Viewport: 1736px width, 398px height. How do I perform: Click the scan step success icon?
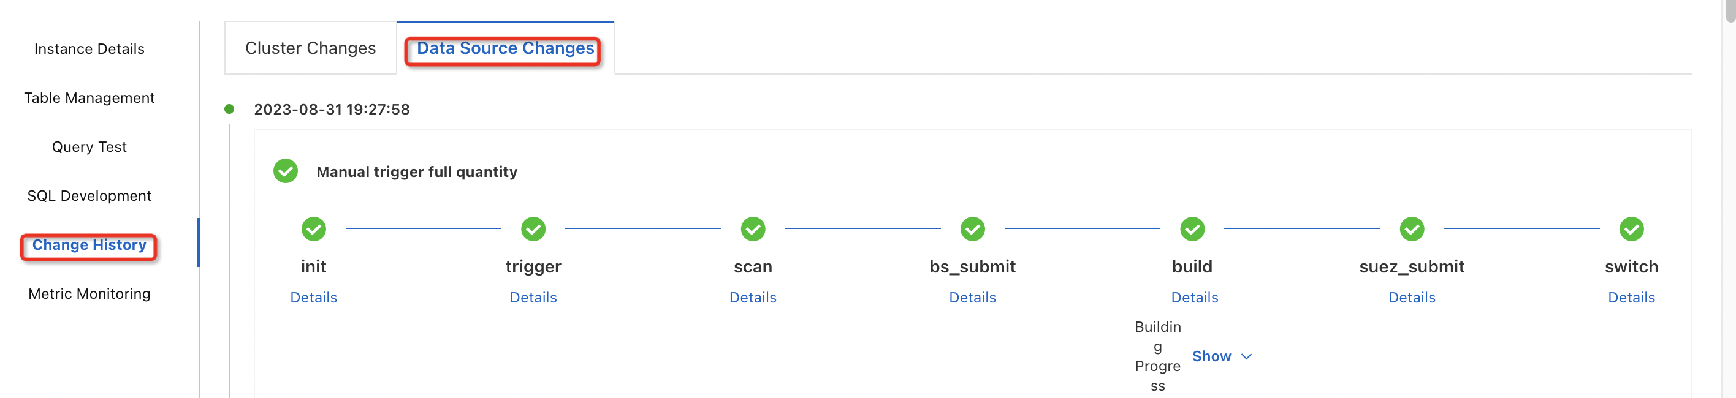click(x=753, y=229)
